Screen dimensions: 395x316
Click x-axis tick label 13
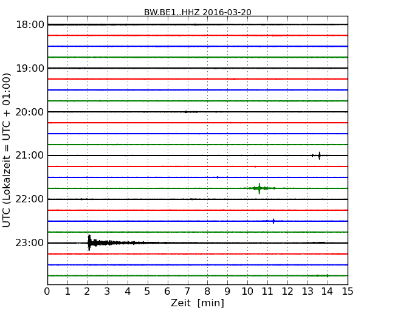[307, 291]
